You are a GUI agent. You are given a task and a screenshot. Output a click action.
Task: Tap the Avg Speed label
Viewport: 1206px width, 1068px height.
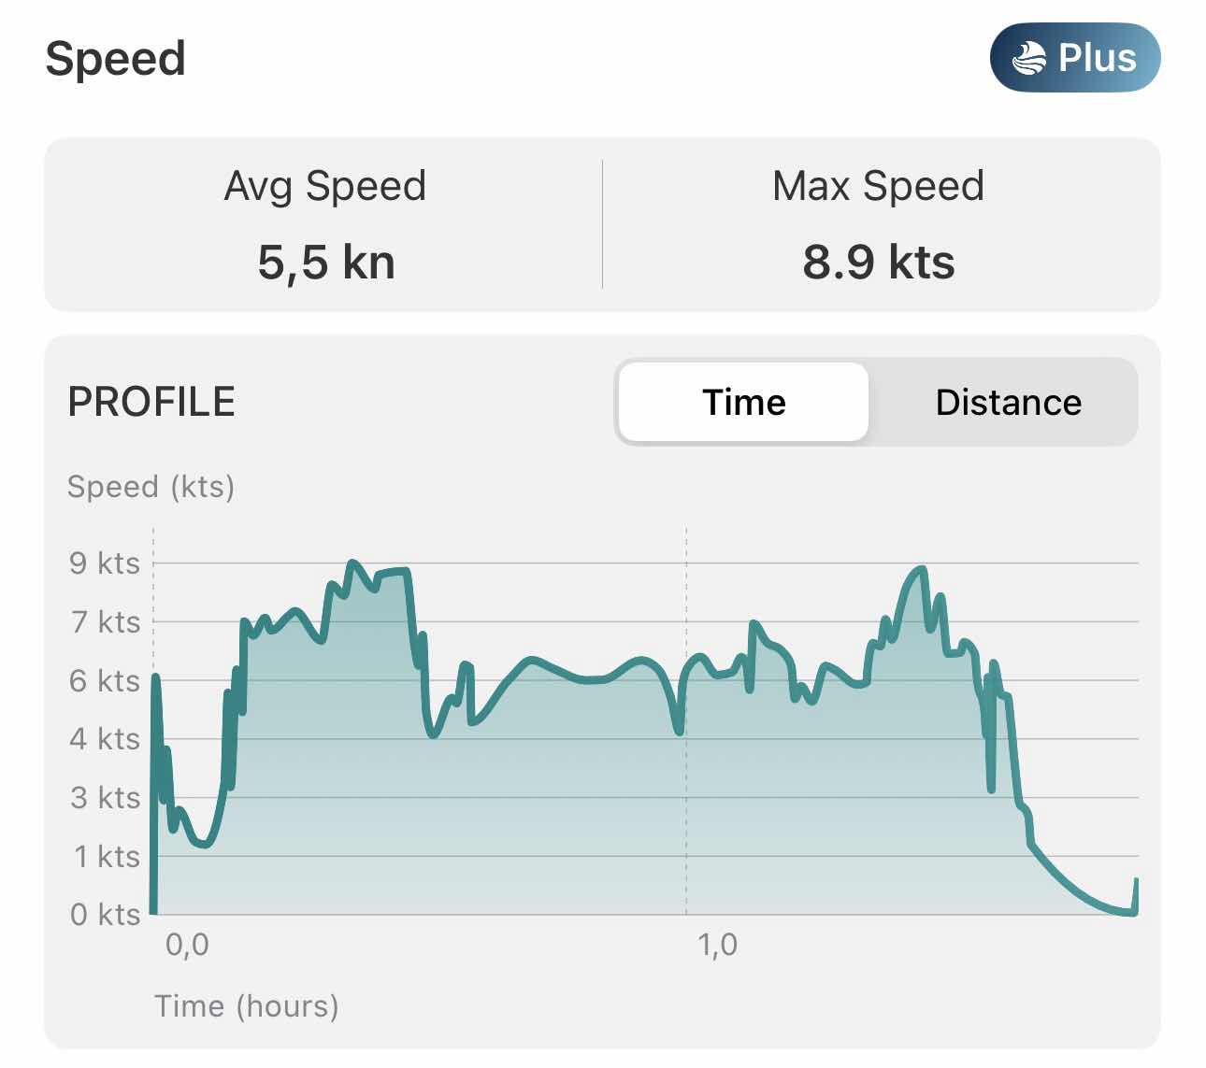[x=325, y=187]
